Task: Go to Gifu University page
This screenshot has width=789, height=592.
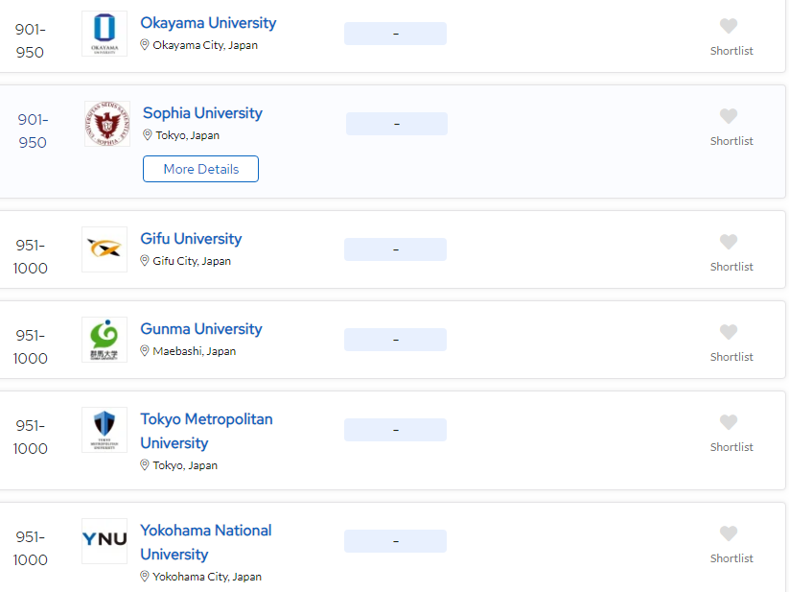Action: click(191, 239)
